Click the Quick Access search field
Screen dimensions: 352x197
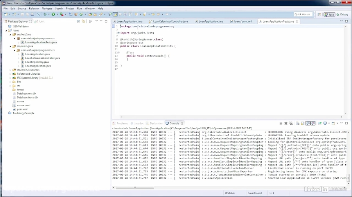302,14
